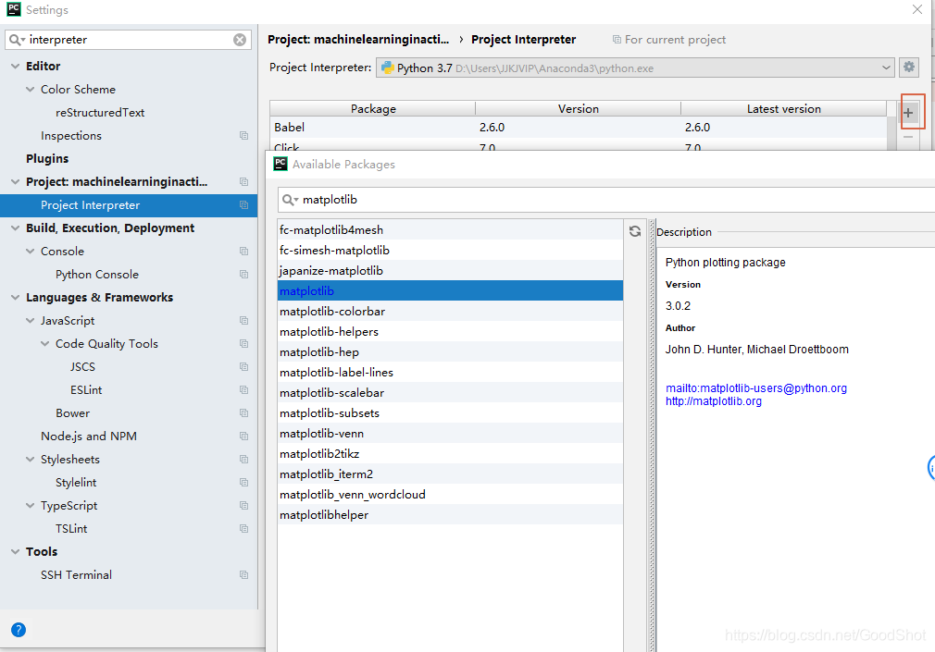Sort by Latest version column header
935x652 pixels.
click(x=783, y=108)
